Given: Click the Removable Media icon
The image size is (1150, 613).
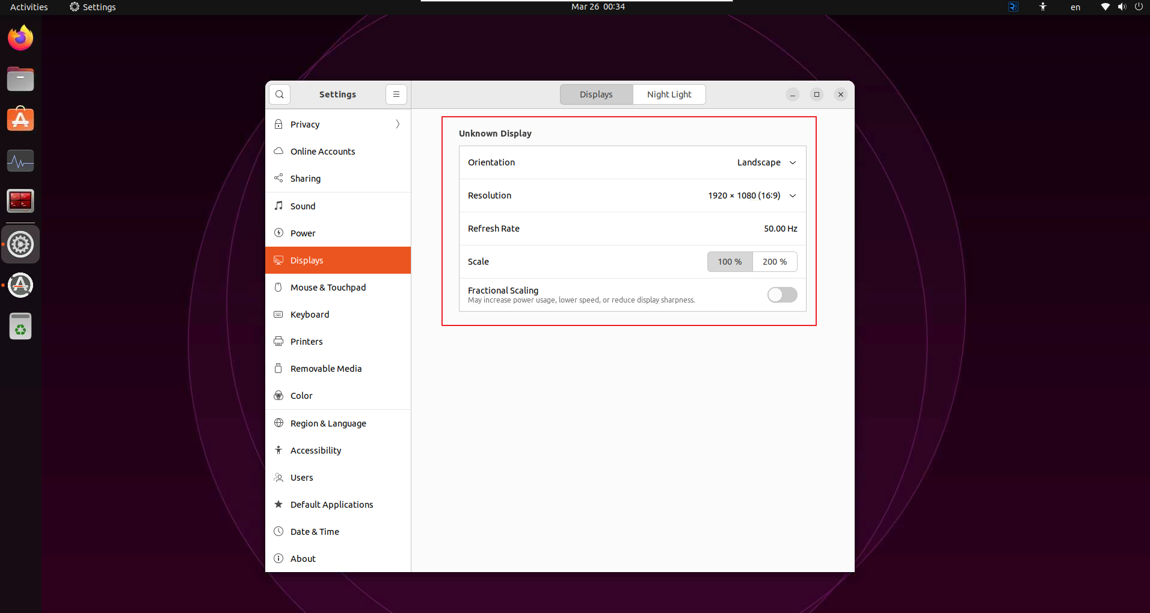Looking at the screenshot, I should 278,368.
